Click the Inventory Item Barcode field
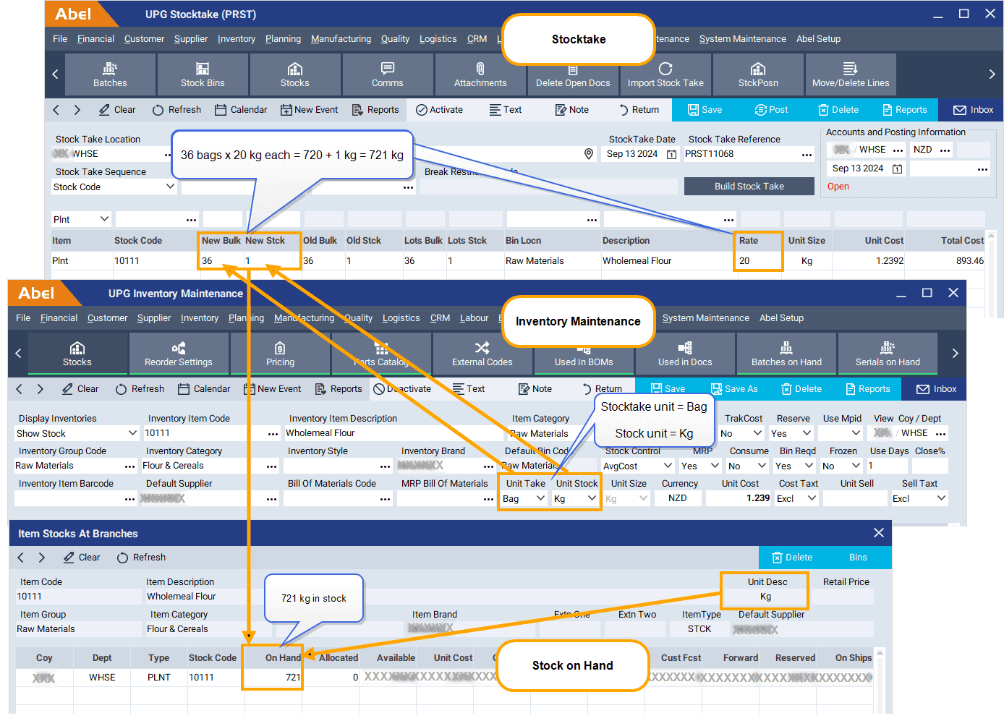 (x=69, y=498)
